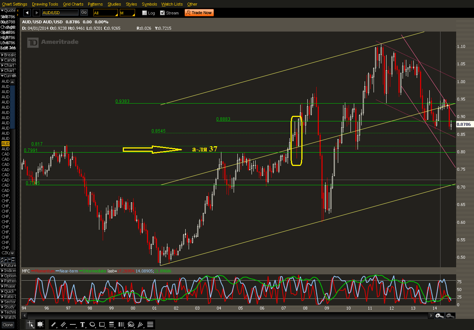The height and width of the screenshot is (330, 474).
Task: Activate the crosshair pointer tool
Action: [x=31, y=324]
